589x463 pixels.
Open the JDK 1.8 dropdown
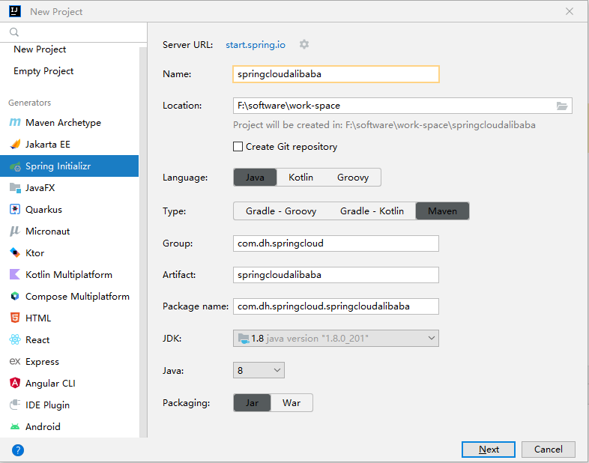click(x=336, y=339)
